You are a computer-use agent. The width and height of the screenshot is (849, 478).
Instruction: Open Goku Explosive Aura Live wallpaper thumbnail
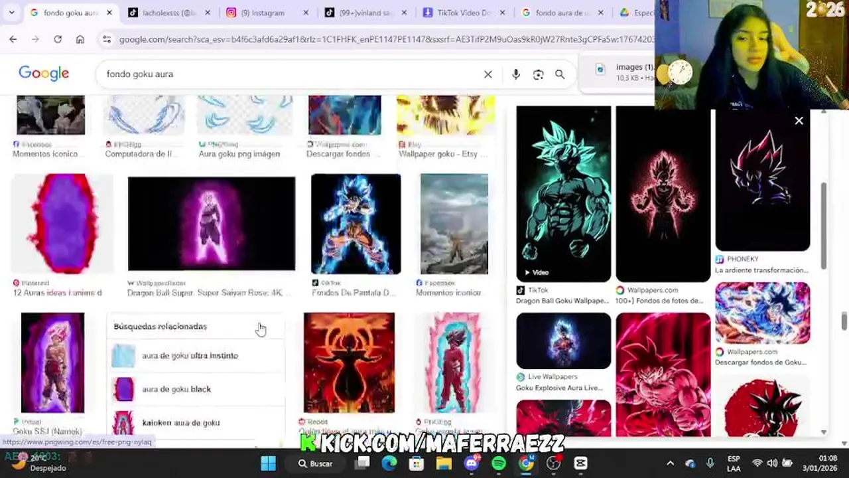coord(564,341)
